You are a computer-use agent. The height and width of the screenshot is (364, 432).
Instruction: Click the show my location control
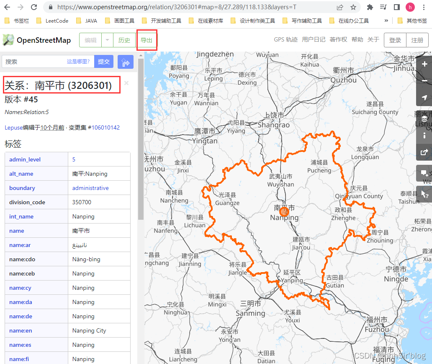coord(424,97)
